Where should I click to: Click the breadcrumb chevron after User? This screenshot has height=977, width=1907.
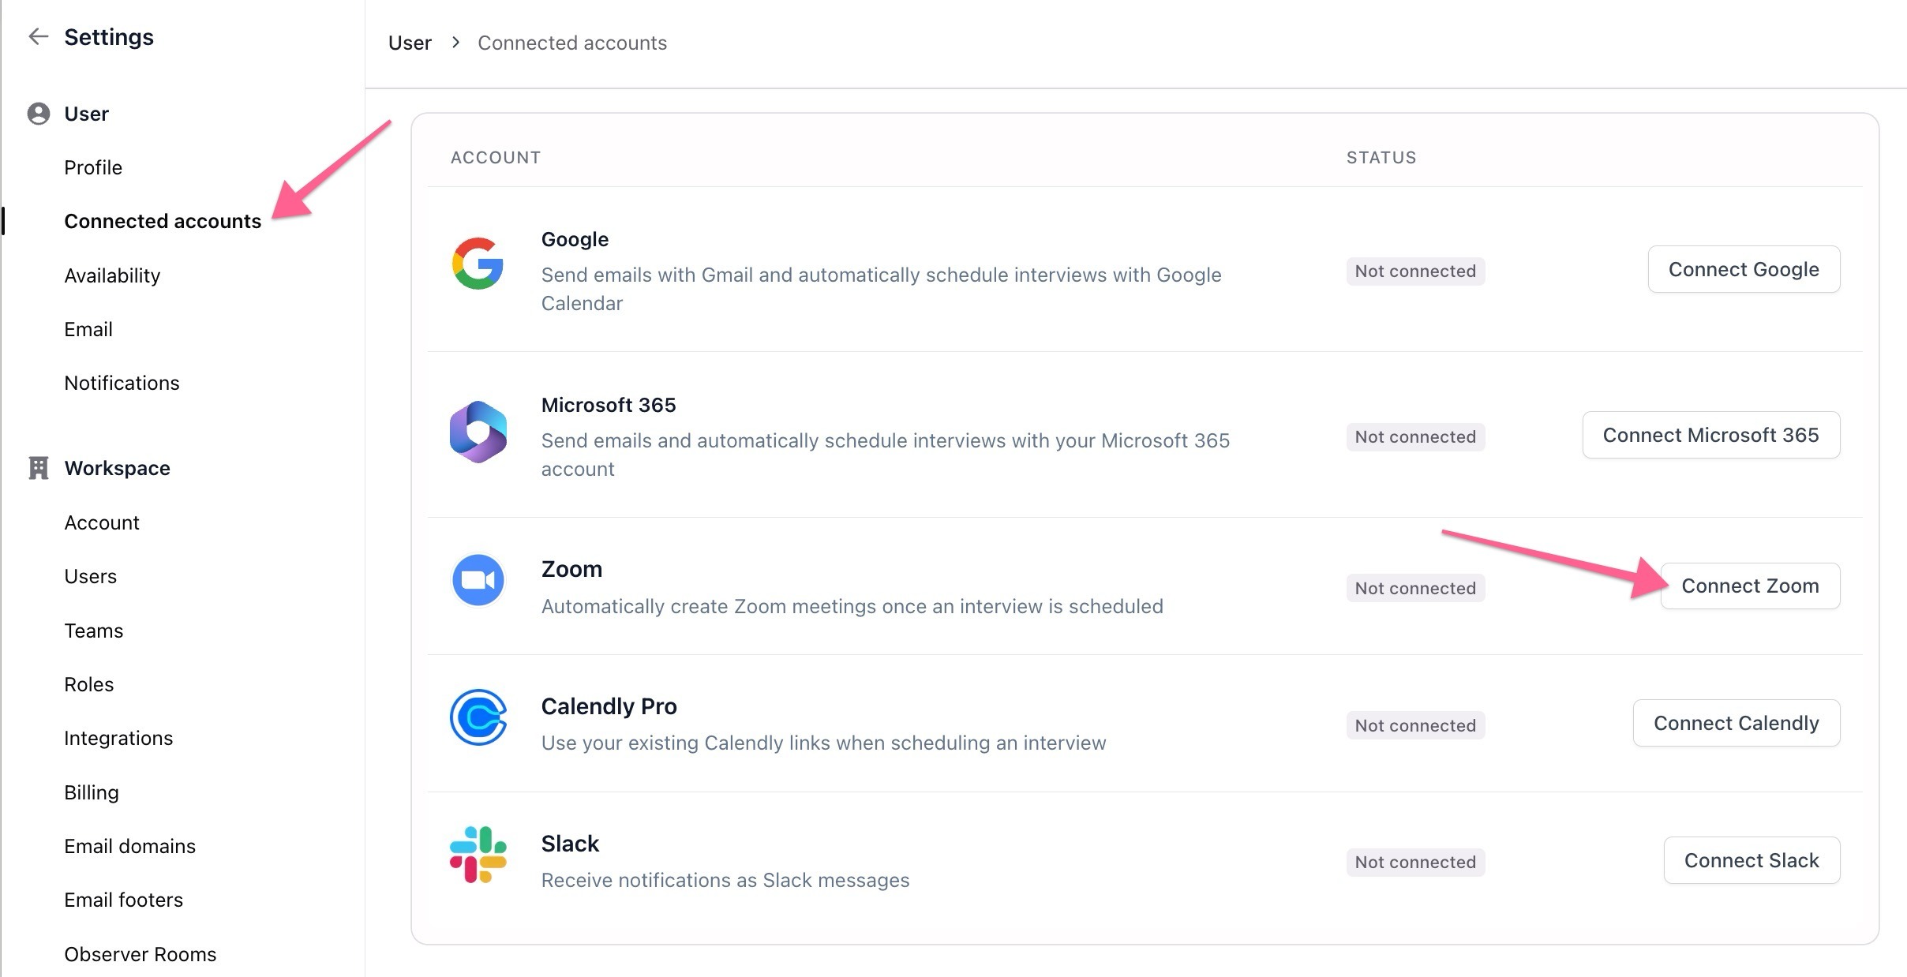point(455,43)
